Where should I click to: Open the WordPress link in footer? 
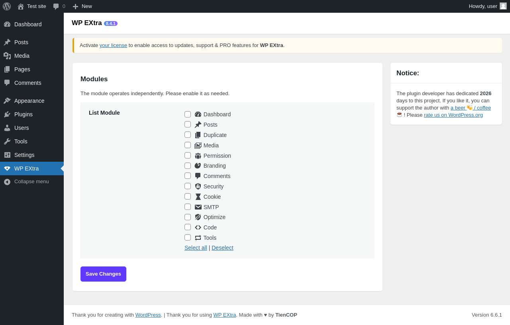[148, 315]
